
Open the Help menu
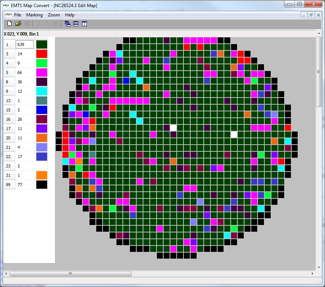[70, 15]
